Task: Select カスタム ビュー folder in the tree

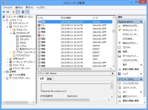Action: click(22, 30)
